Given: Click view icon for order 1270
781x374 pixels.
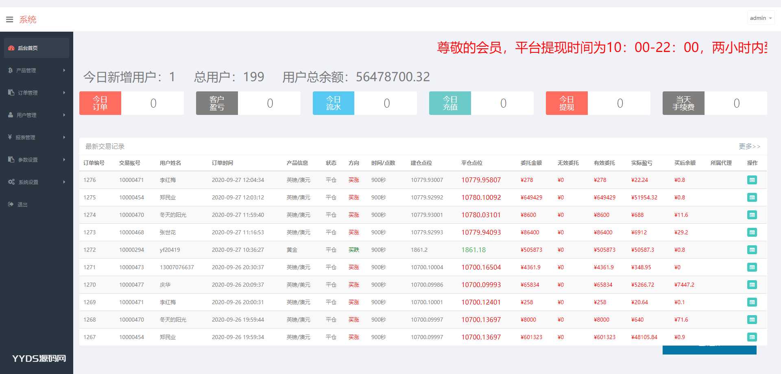Looking at the screenshot, I should (x=752, y=285).
